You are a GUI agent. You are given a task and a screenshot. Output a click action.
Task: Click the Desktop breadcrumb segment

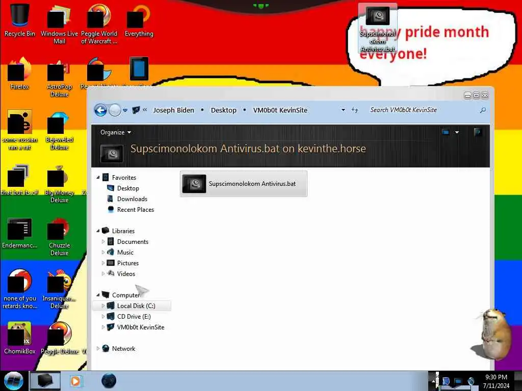click(223, 110)
